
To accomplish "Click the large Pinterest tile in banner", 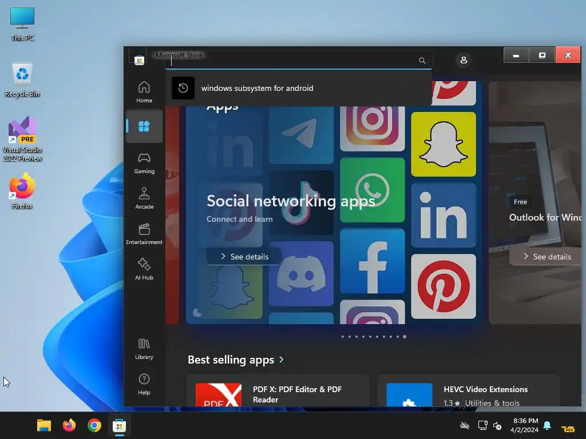I will 444,286.
